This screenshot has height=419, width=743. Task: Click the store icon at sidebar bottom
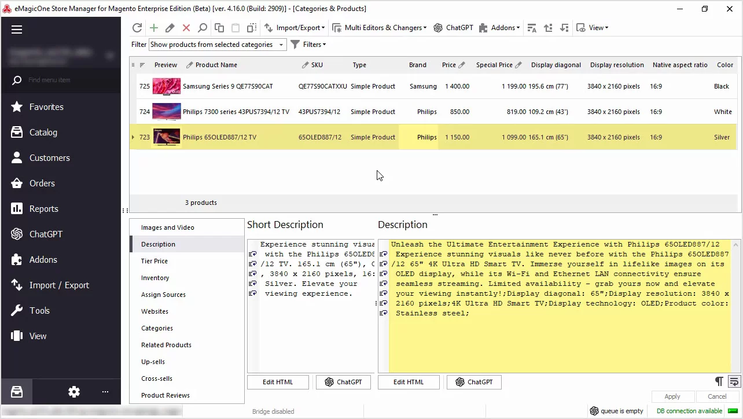(17, 392)
